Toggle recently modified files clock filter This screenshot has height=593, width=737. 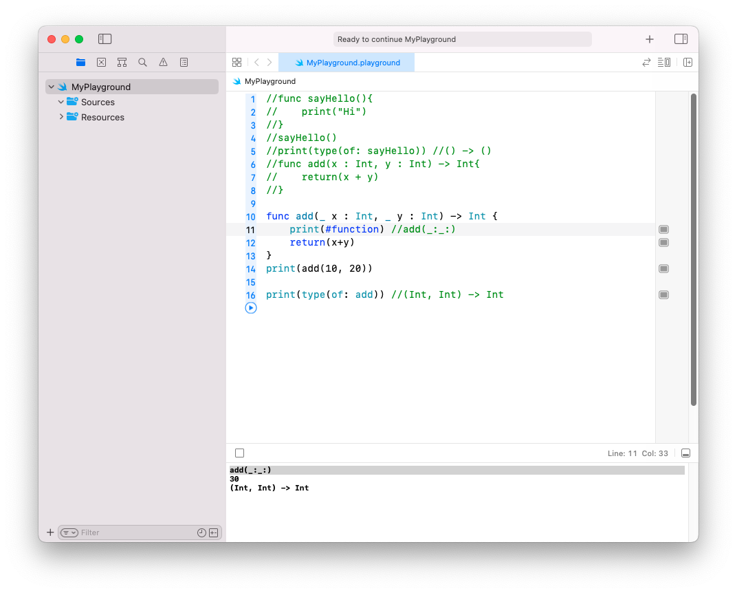(x=201, y=532)
